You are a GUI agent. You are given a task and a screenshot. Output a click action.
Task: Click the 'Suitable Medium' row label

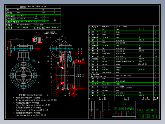[x=22, y=28]
